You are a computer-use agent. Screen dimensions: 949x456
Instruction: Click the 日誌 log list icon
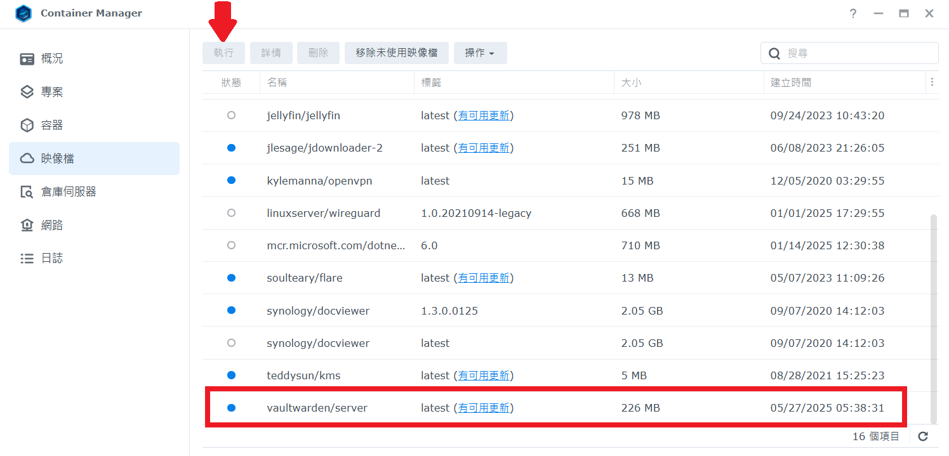coord(27,258)
